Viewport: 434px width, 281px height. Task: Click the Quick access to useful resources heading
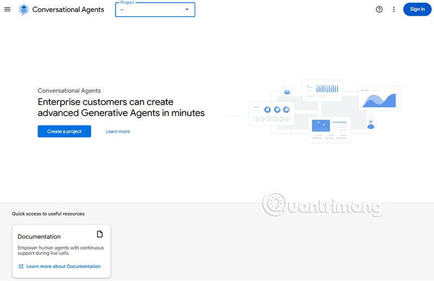click(48, 214)
